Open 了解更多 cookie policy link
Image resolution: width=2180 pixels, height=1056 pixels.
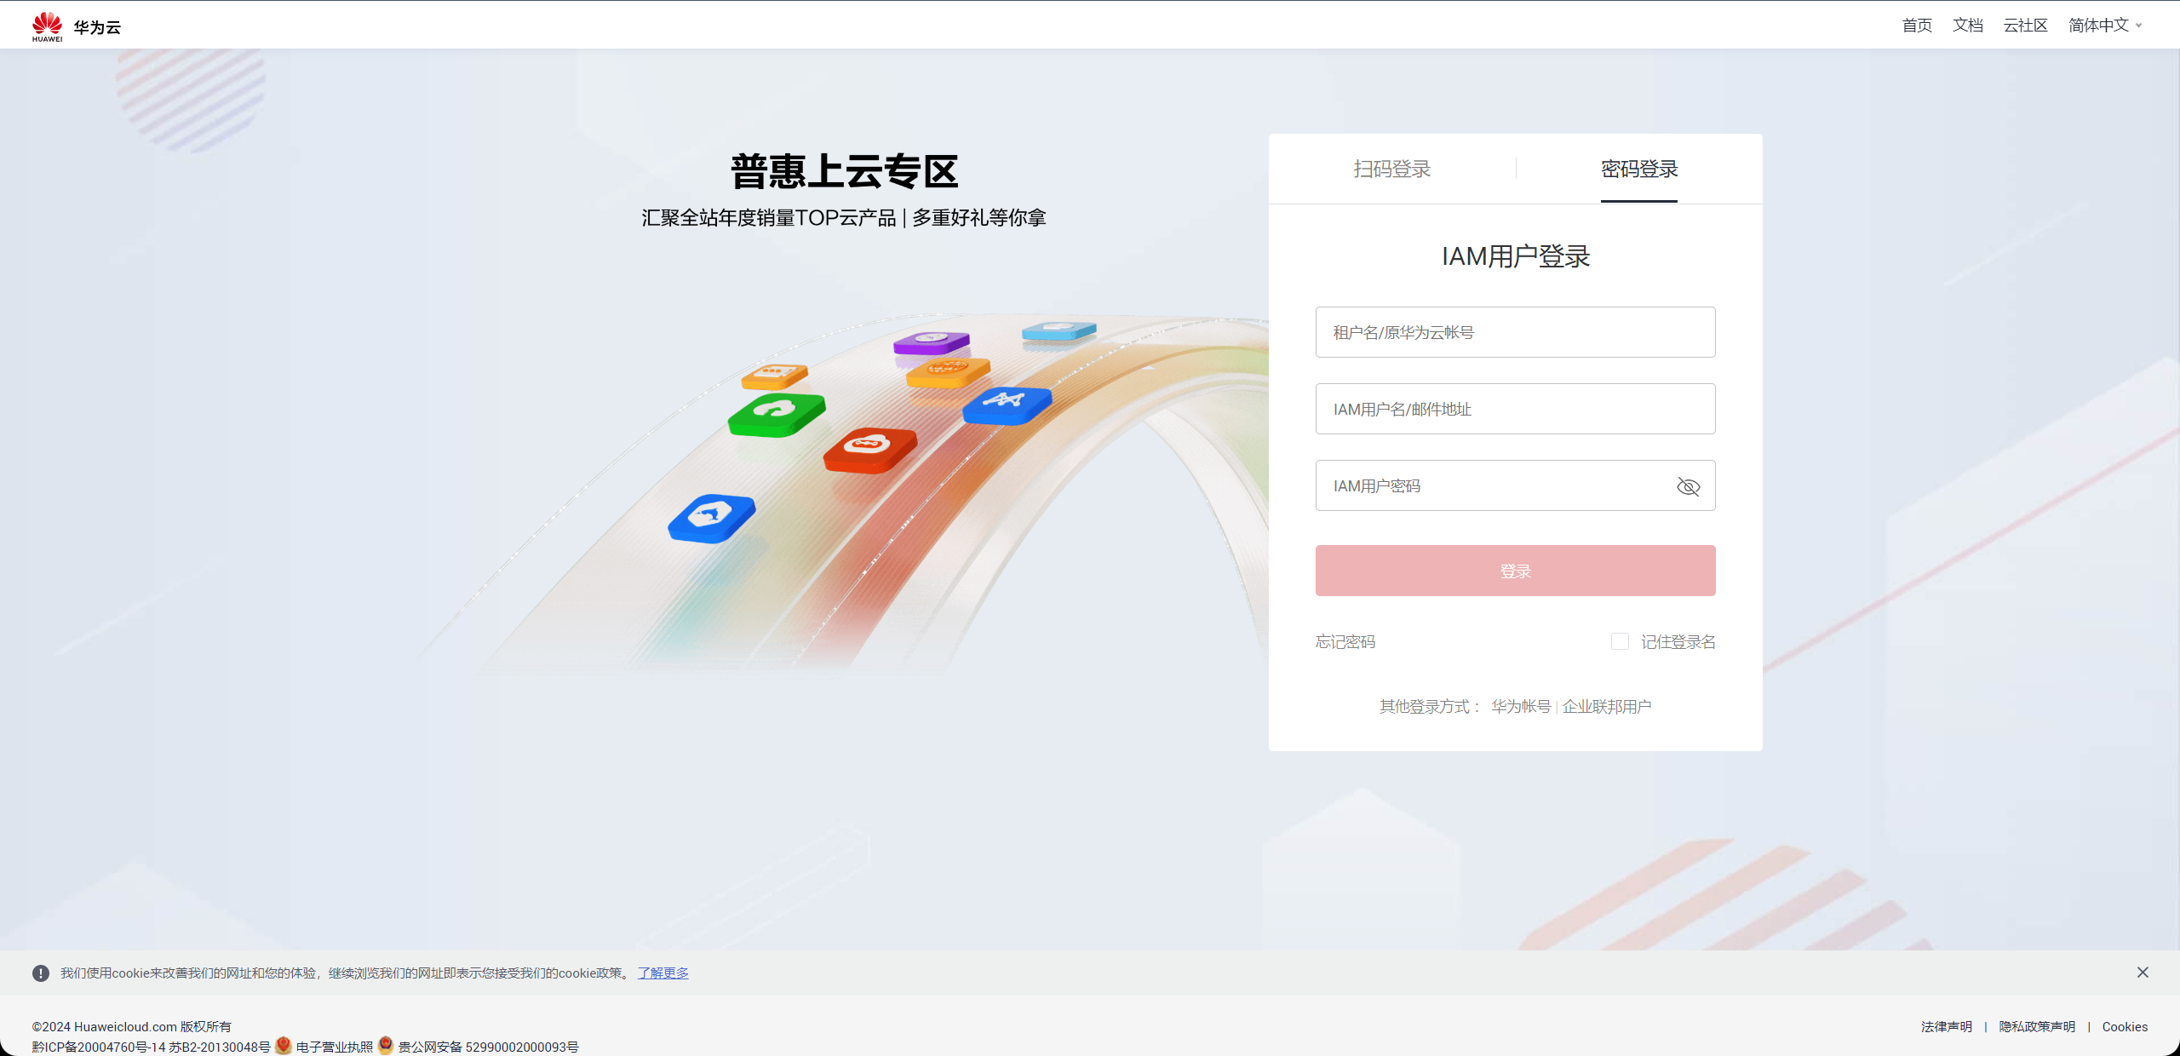pyautogui.click(x=663, y=973)
